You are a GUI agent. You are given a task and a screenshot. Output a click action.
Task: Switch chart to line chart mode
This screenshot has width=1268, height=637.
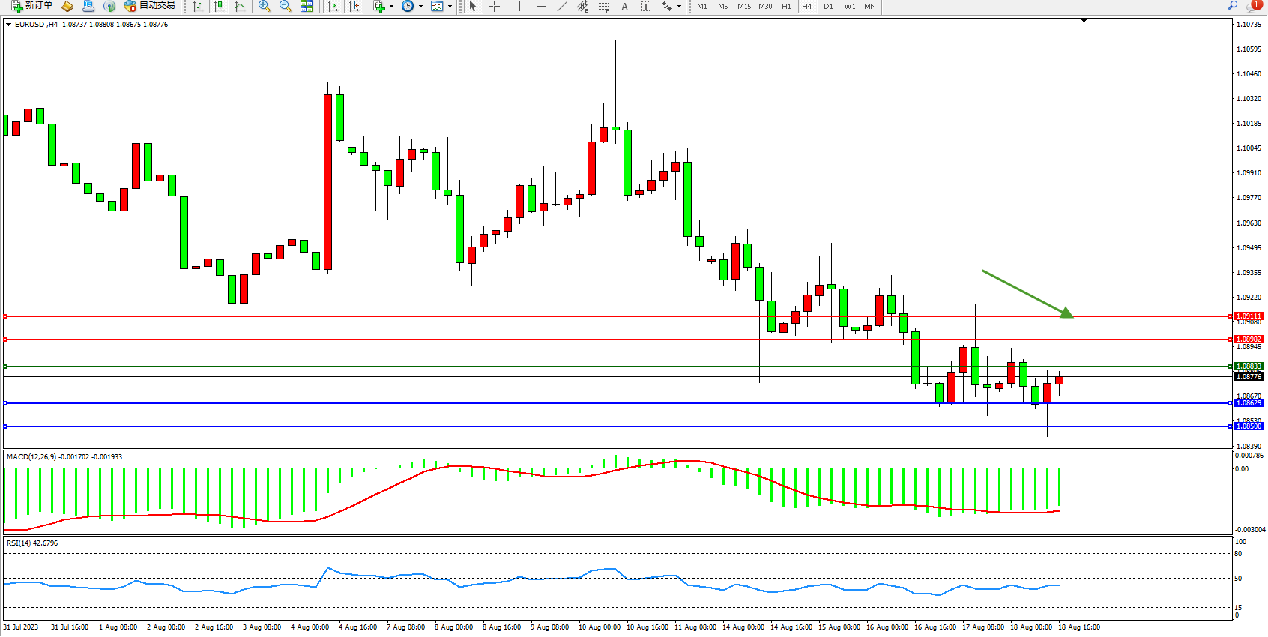(240, 6)
